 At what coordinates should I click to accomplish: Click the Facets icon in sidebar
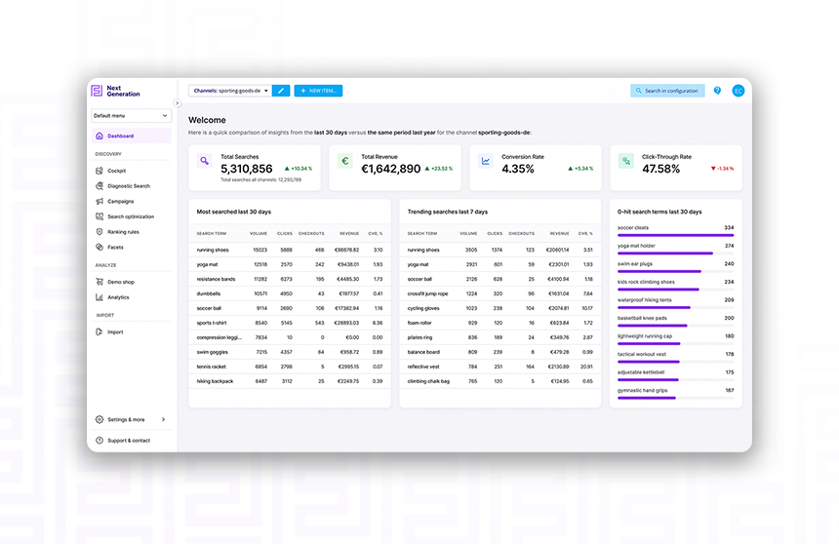click(100, 247)
